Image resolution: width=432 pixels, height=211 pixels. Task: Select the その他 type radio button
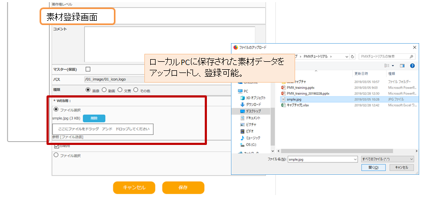click(136, 90)
